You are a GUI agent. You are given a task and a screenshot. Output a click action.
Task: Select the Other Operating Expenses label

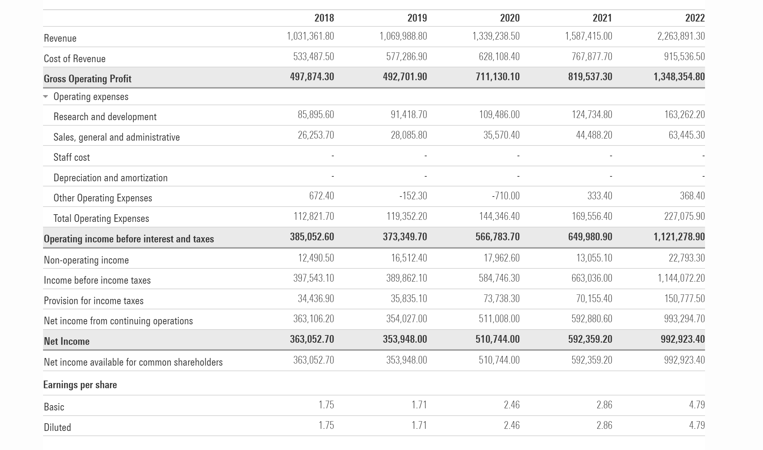(x=103, y=198)
